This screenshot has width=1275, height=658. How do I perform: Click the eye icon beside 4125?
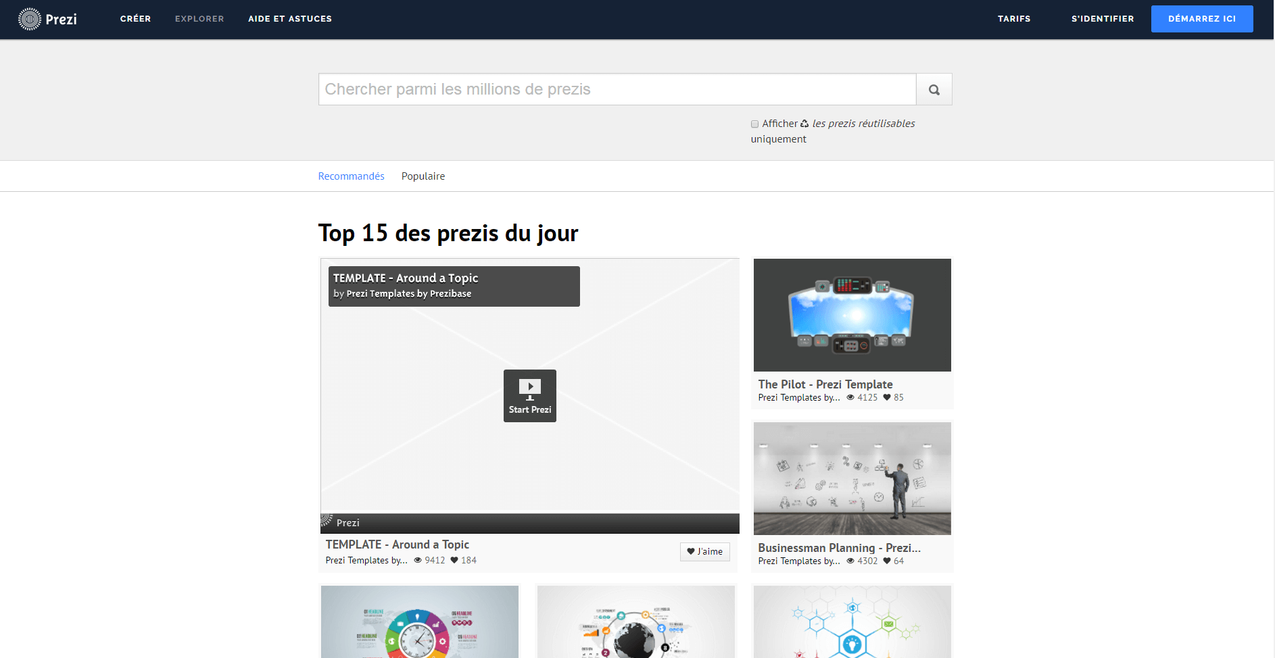tap(850, 397)
